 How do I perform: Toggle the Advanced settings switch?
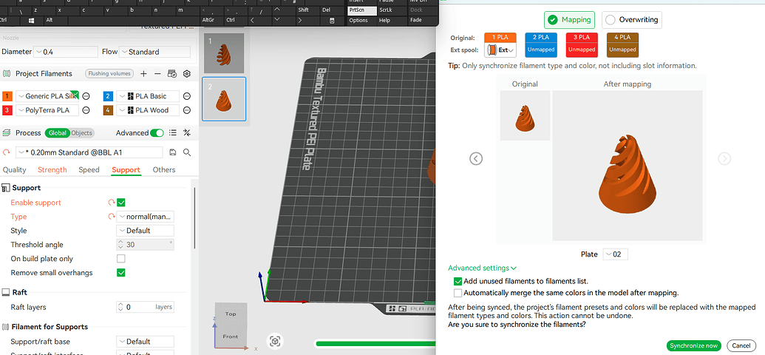pyautogui.click(x=157, y=133)
